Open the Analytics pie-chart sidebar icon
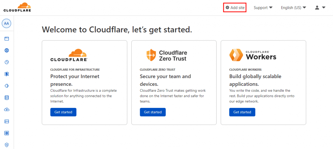The image size is (333, 149). [7, 62]
